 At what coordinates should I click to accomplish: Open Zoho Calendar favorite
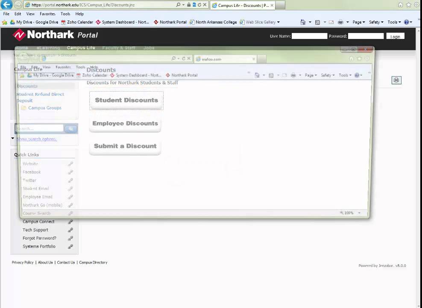coord(77,22)
